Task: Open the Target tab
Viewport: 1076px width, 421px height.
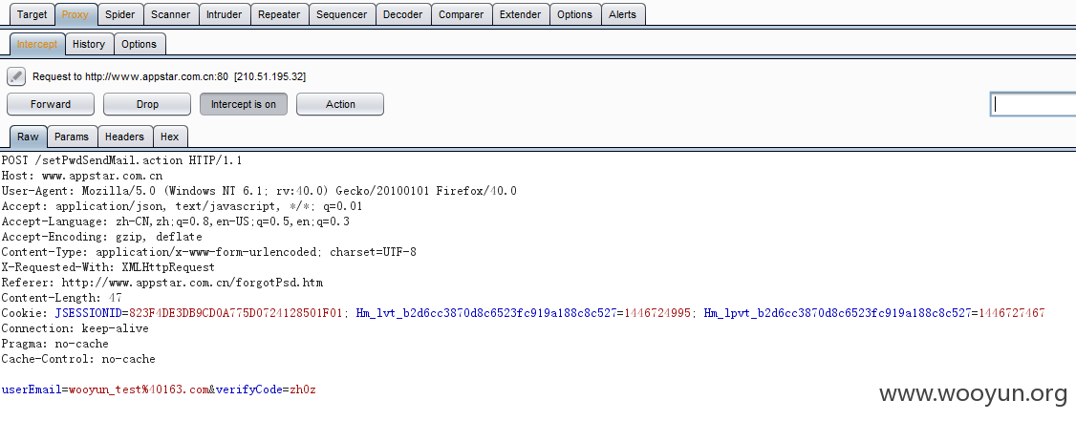Action: [x=32, y=14]
